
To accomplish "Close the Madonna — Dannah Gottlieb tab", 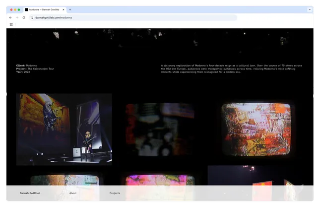I will [64, 9].
